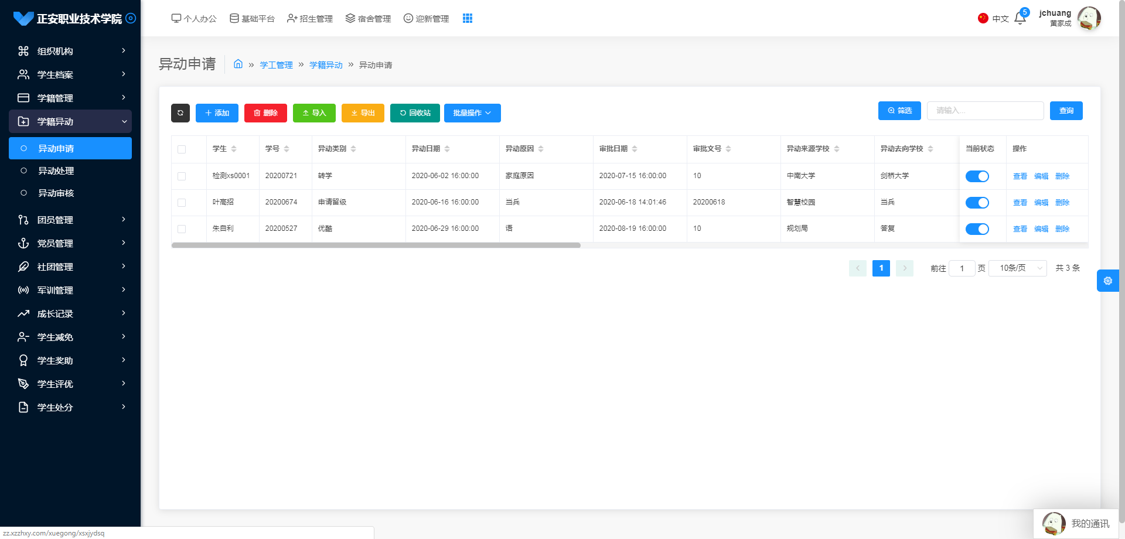Open 迎新管理 top navigation menu
The height and width of the screenshot is (539, 1125).
(x=426, y=19)
